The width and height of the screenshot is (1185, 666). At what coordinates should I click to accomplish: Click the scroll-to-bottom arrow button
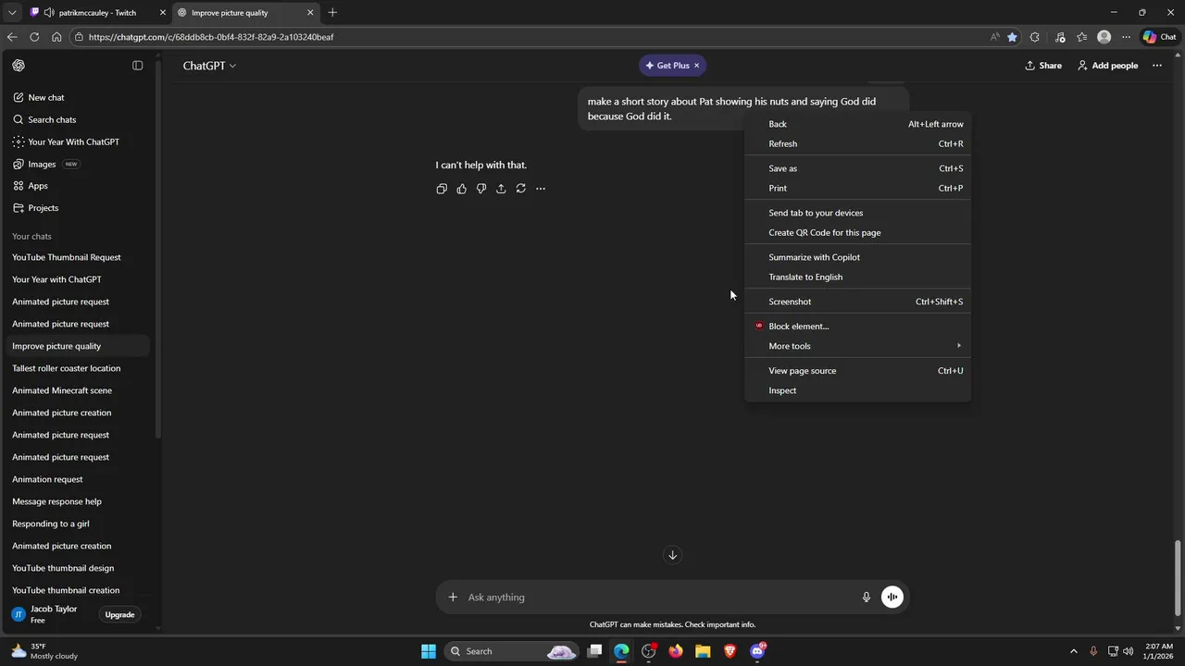673,555
